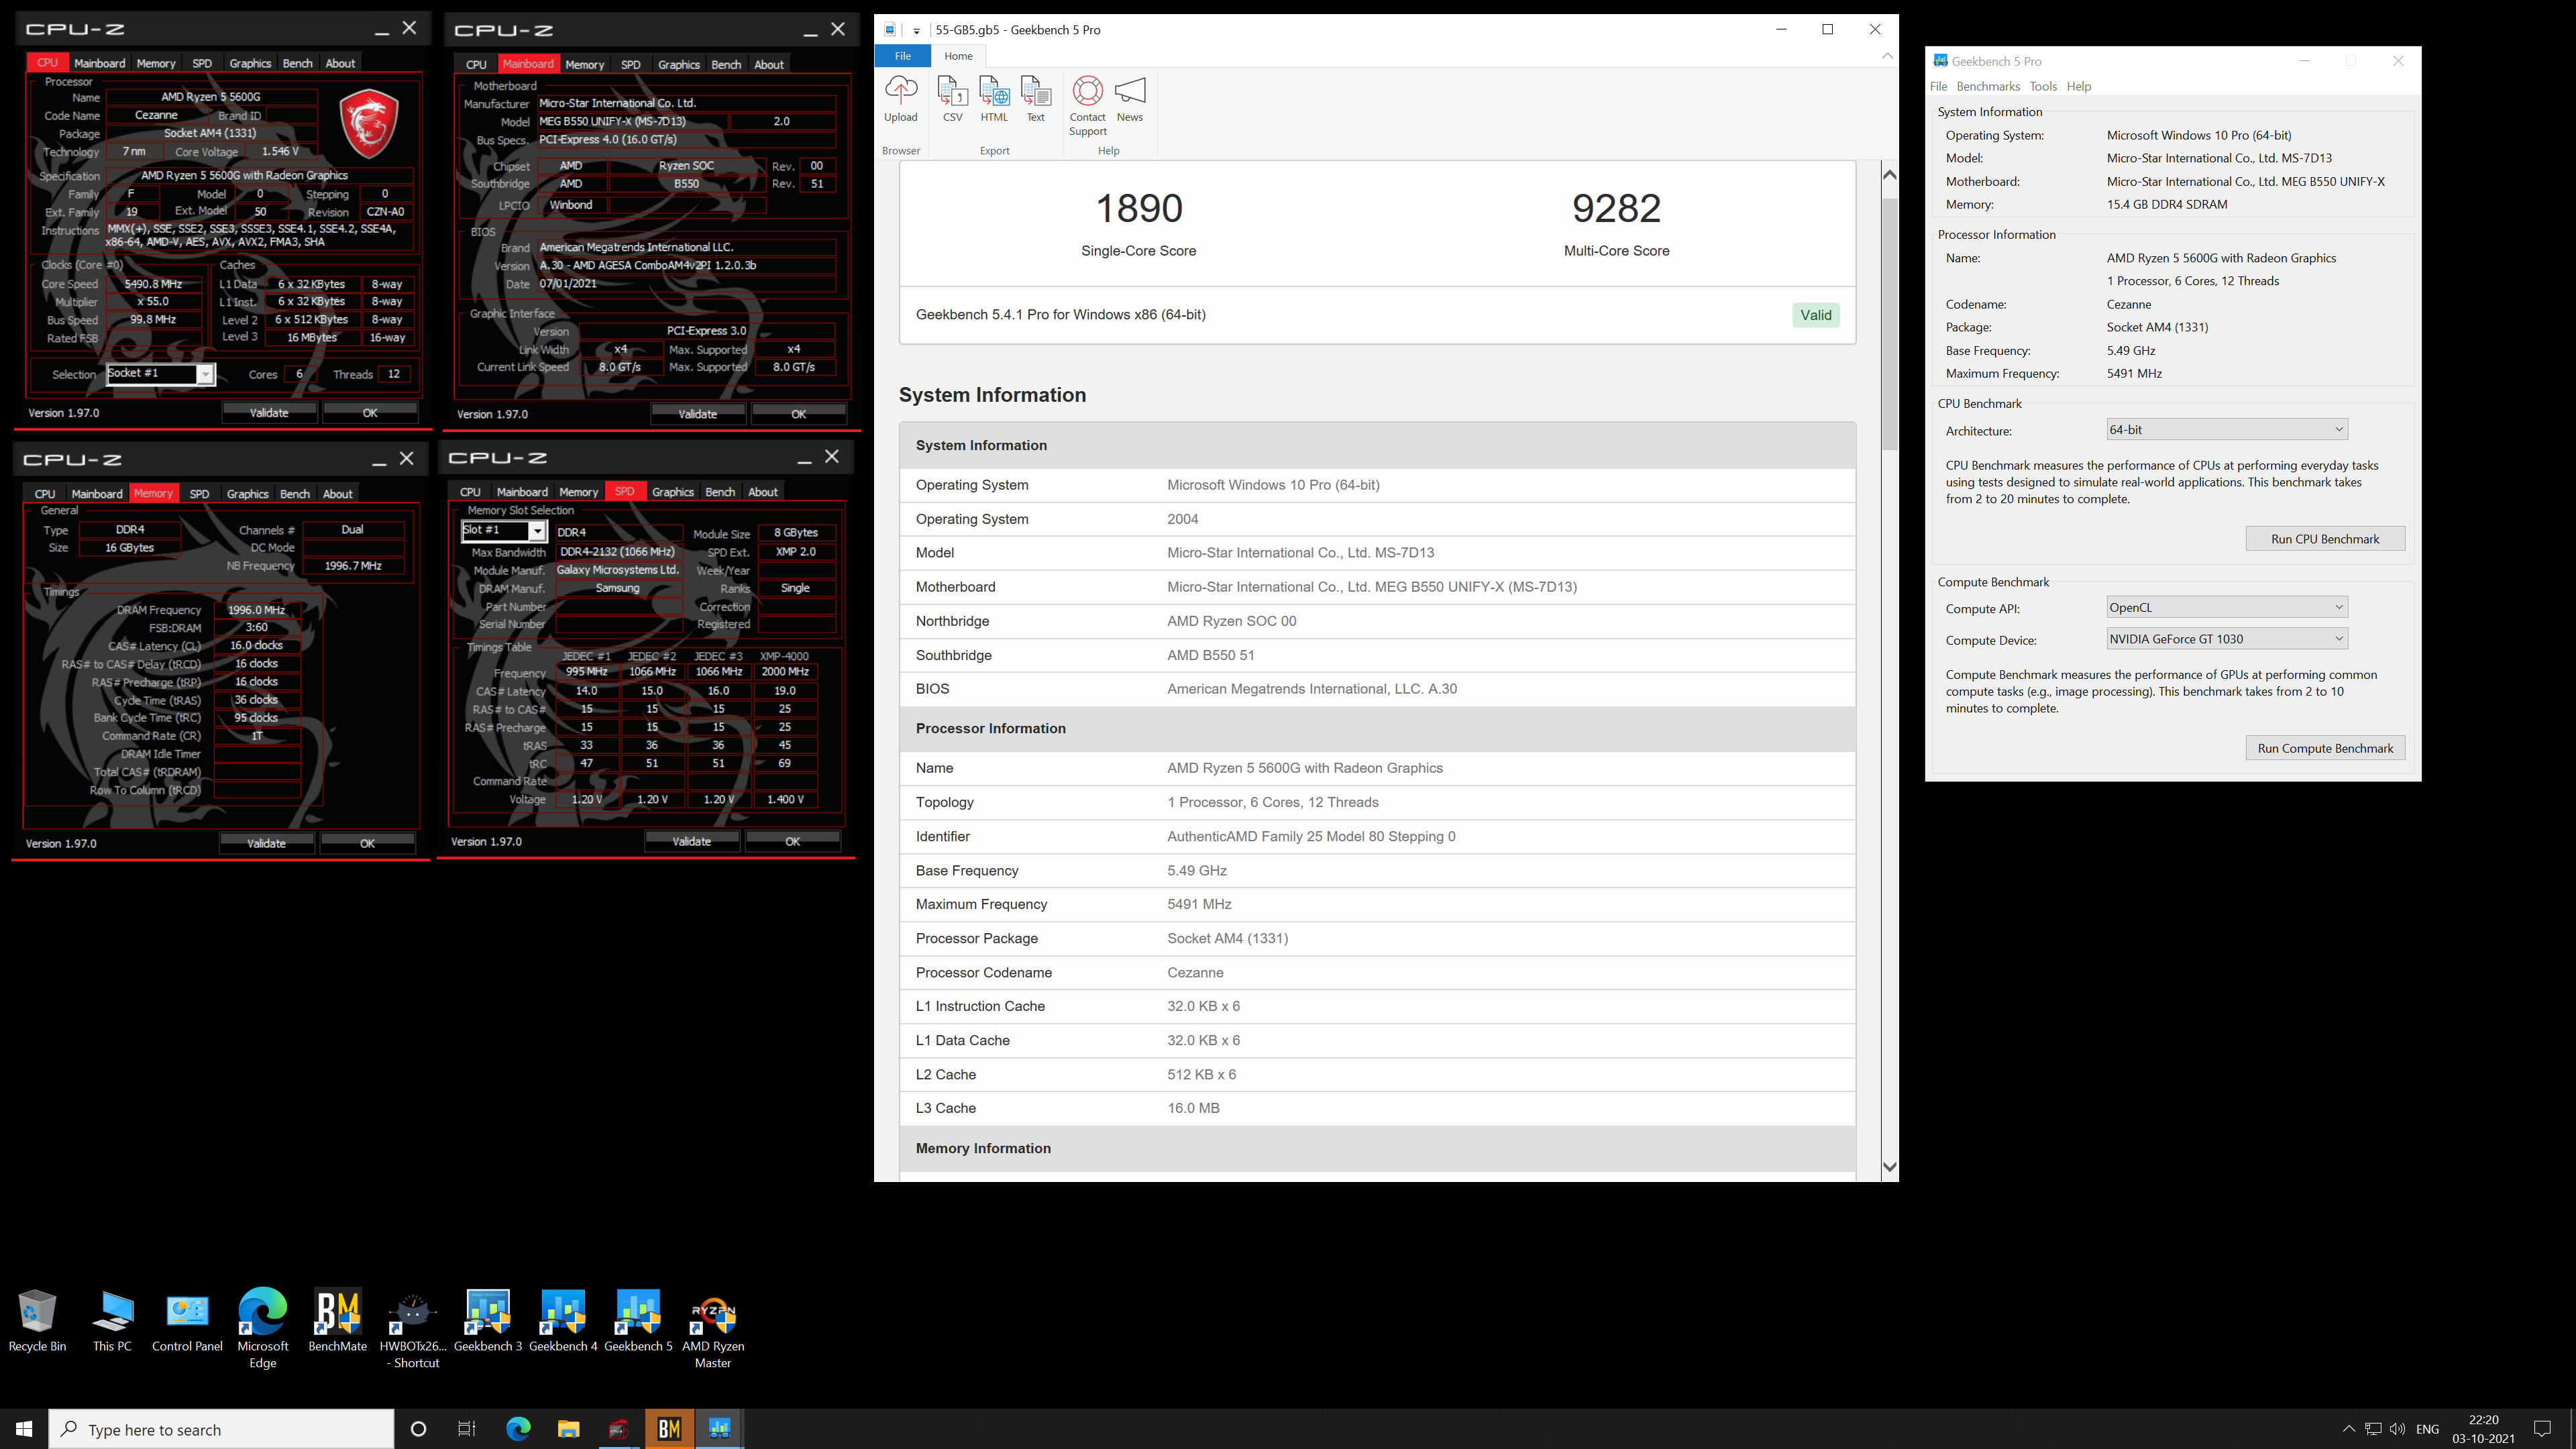
Task: Click the quick access save icon in title bar
Action: (x=890, y=30)
